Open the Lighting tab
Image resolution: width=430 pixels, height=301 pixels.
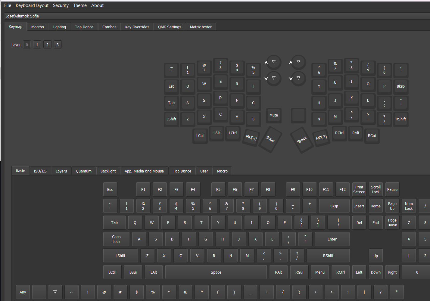[x=59, y=27]
